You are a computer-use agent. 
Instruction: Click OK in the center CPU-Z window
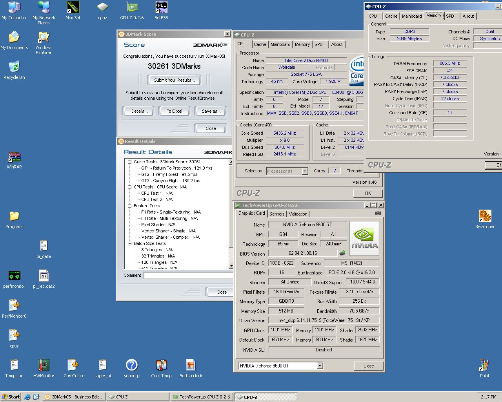click(x=368, y=193)
